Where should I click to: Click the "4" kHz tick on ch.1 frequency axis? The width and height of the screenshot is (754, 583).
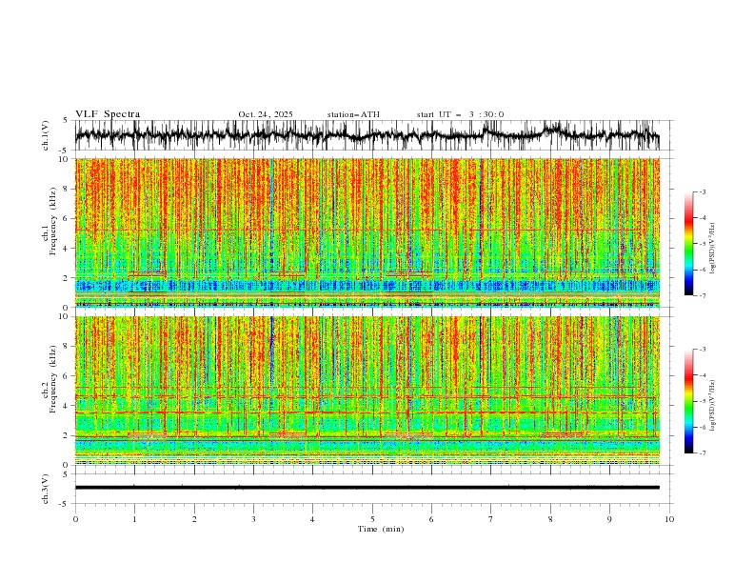67,249
